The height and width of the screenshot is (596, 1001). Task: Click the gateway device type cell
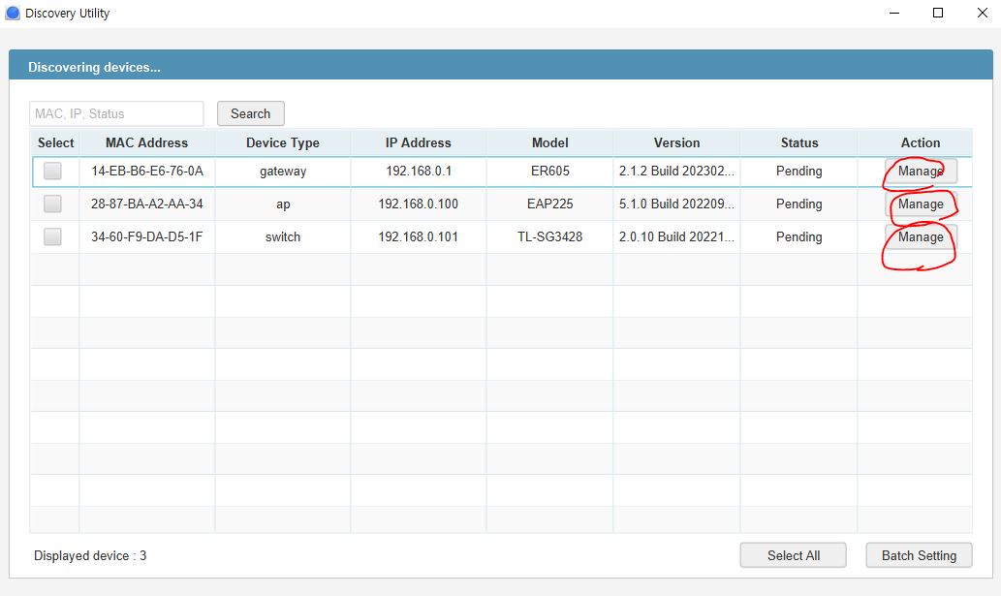click(x=283, y=171)
